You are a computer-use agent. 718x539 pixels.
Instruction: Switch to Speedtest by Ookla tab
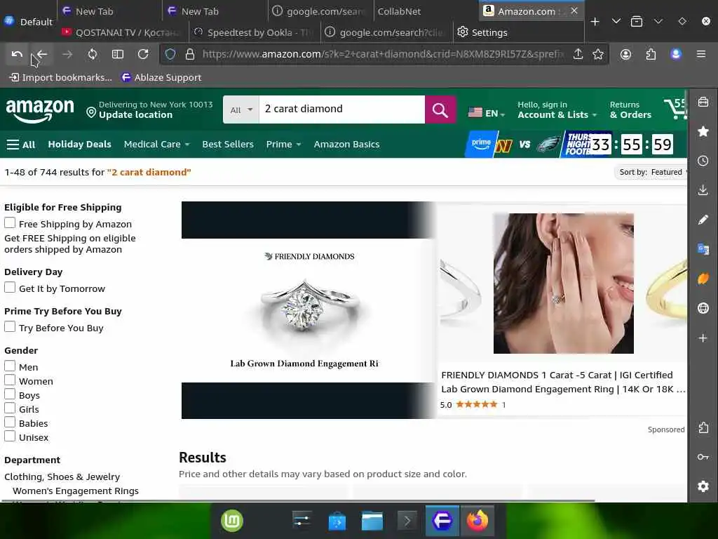(x=255, y=32)
